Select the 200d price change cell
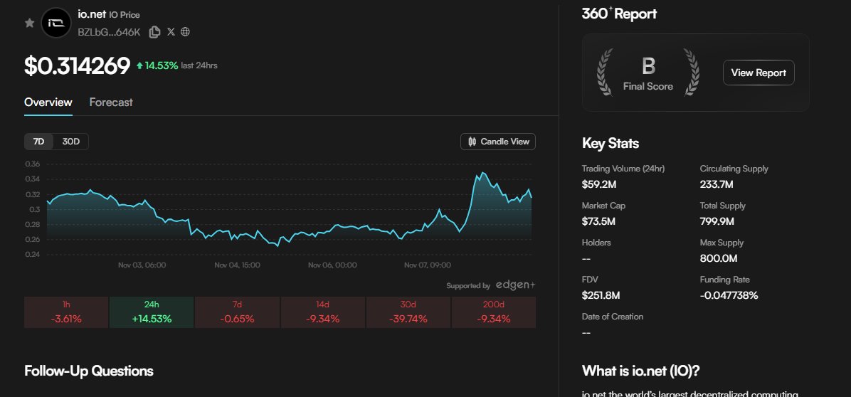The image size is (851, 397). 493,312
